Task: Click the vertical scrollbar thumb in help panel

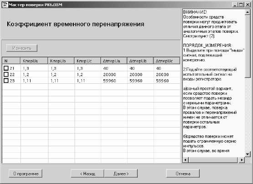Action: click(x=248, y=46)
